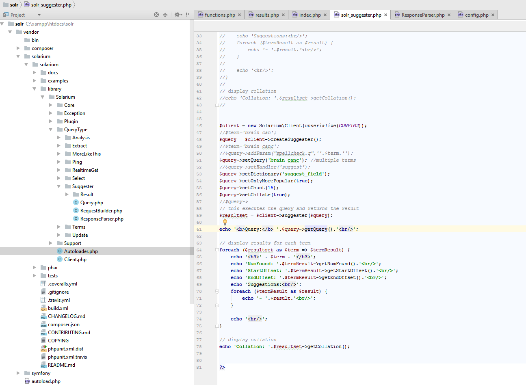Select Client.php in the project tree

coord(75,260)
